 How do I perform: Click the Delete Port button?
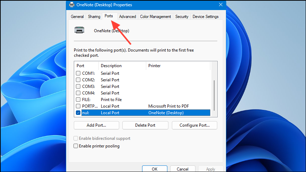(145, 125)
